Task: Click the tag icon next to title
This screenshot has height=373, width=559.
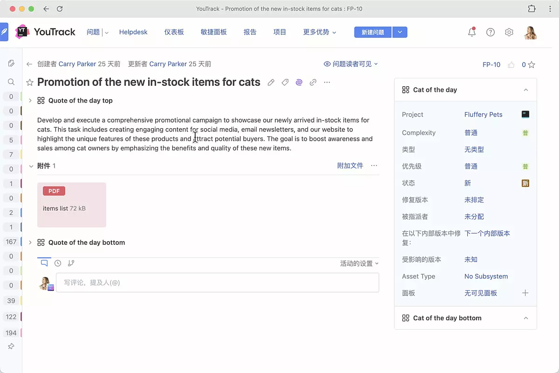Action: 285,83
